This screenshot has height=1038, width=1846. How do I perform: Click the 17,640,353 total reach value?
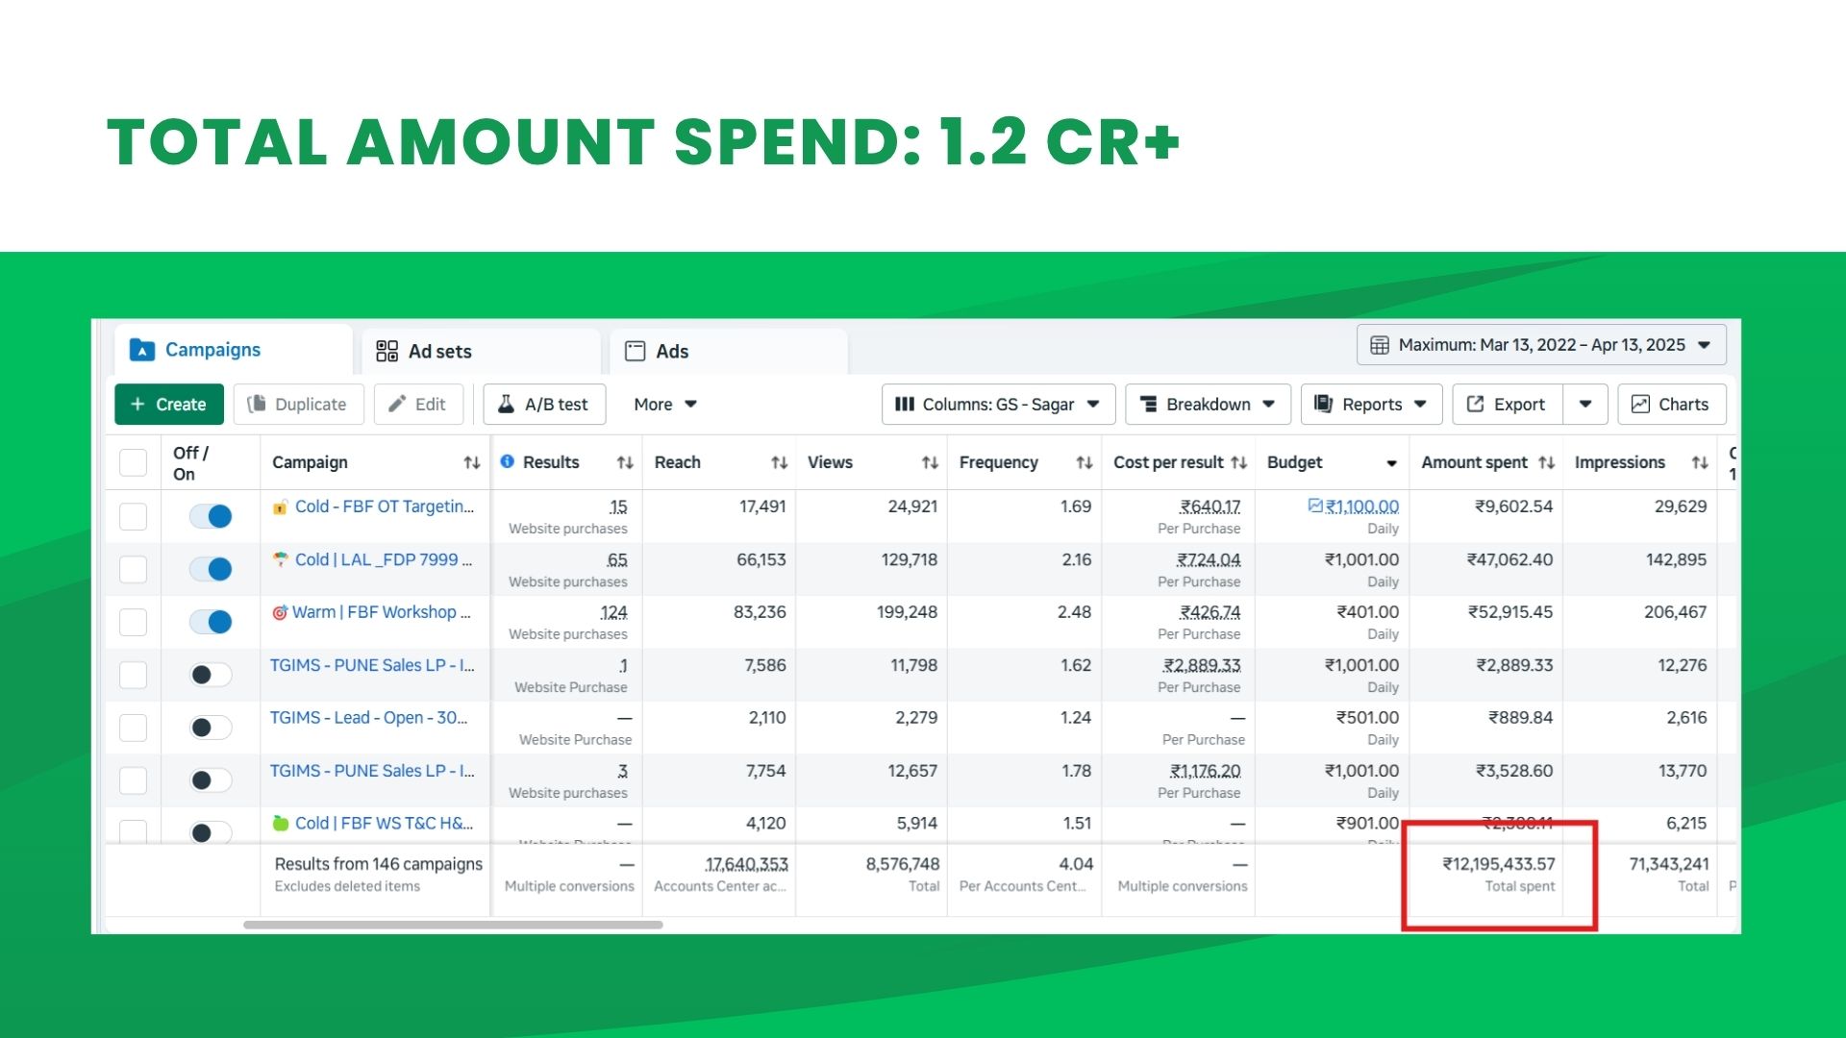[746, 864]
